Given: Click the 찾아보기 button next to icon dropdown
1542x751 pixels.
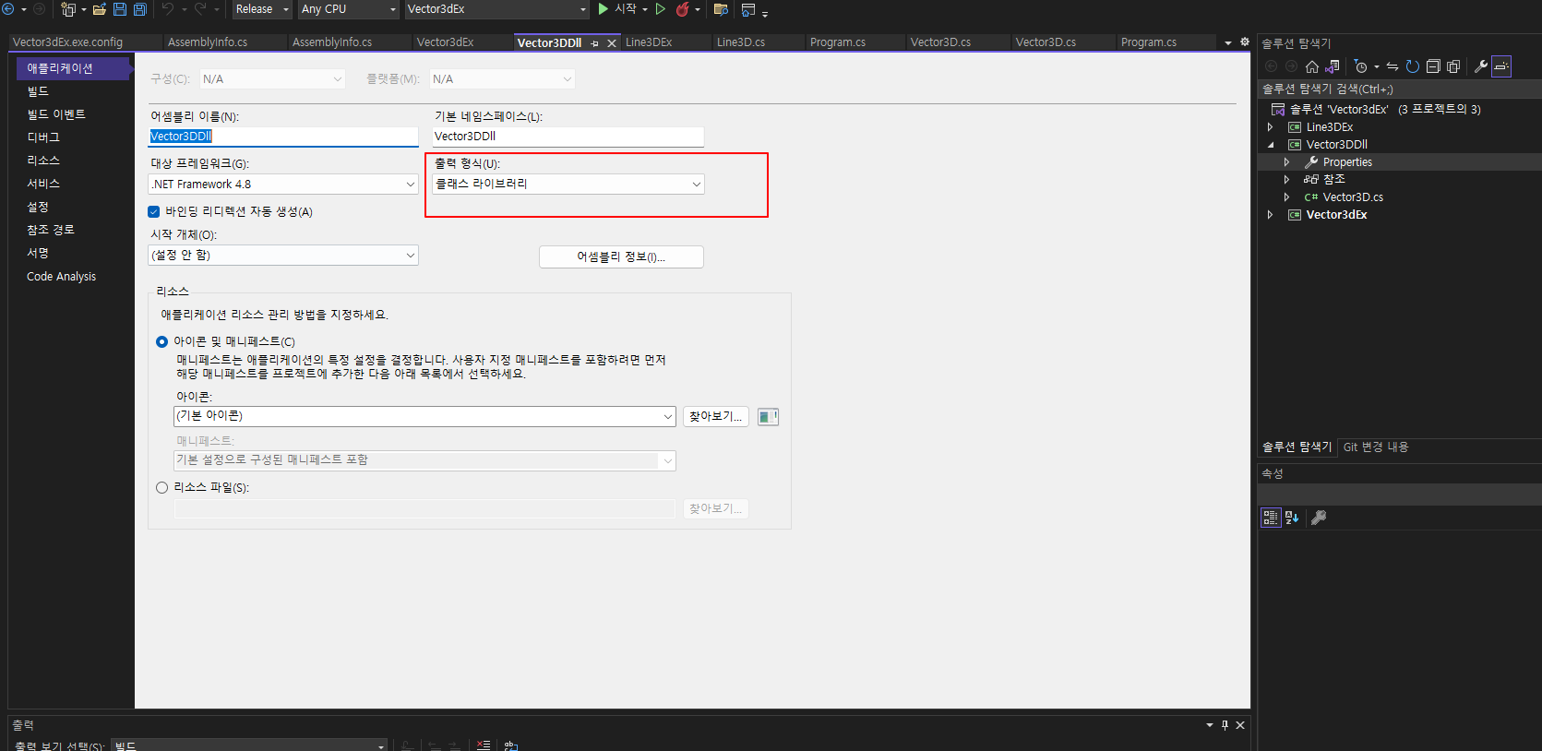Looking at the screenshot, I should (715, 416).
